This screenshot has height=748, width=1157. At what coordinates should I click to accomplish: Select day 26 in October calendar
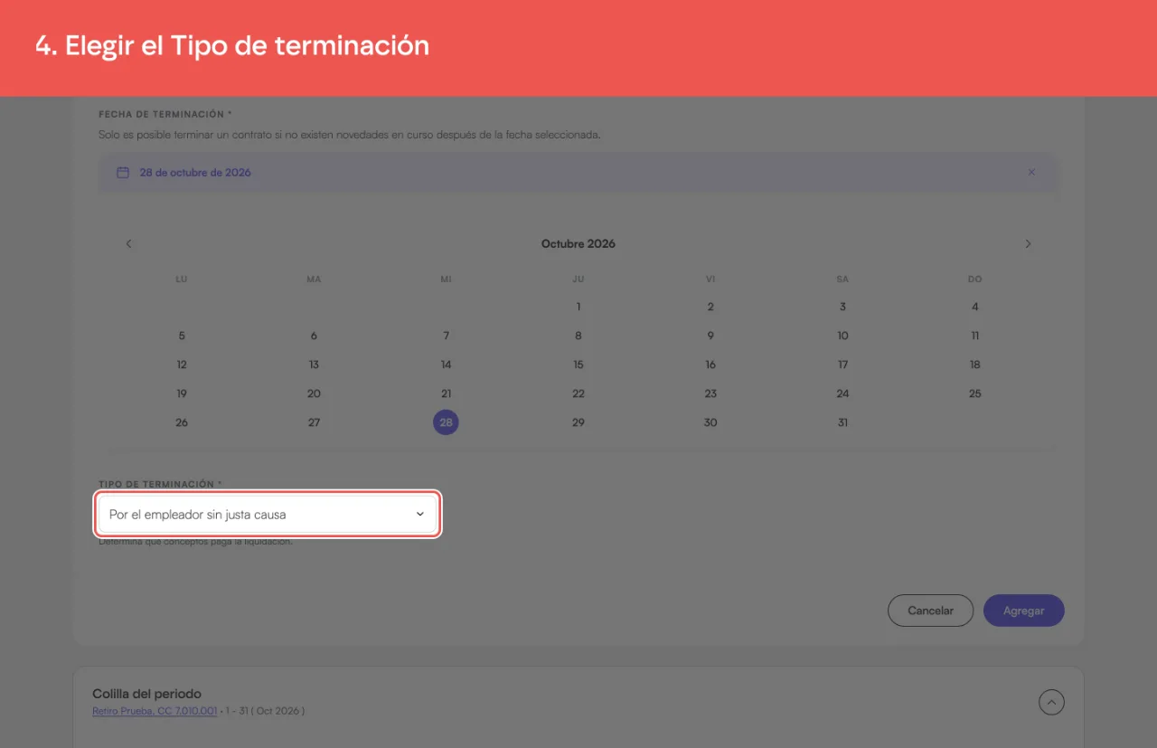(x=182, y=422)
